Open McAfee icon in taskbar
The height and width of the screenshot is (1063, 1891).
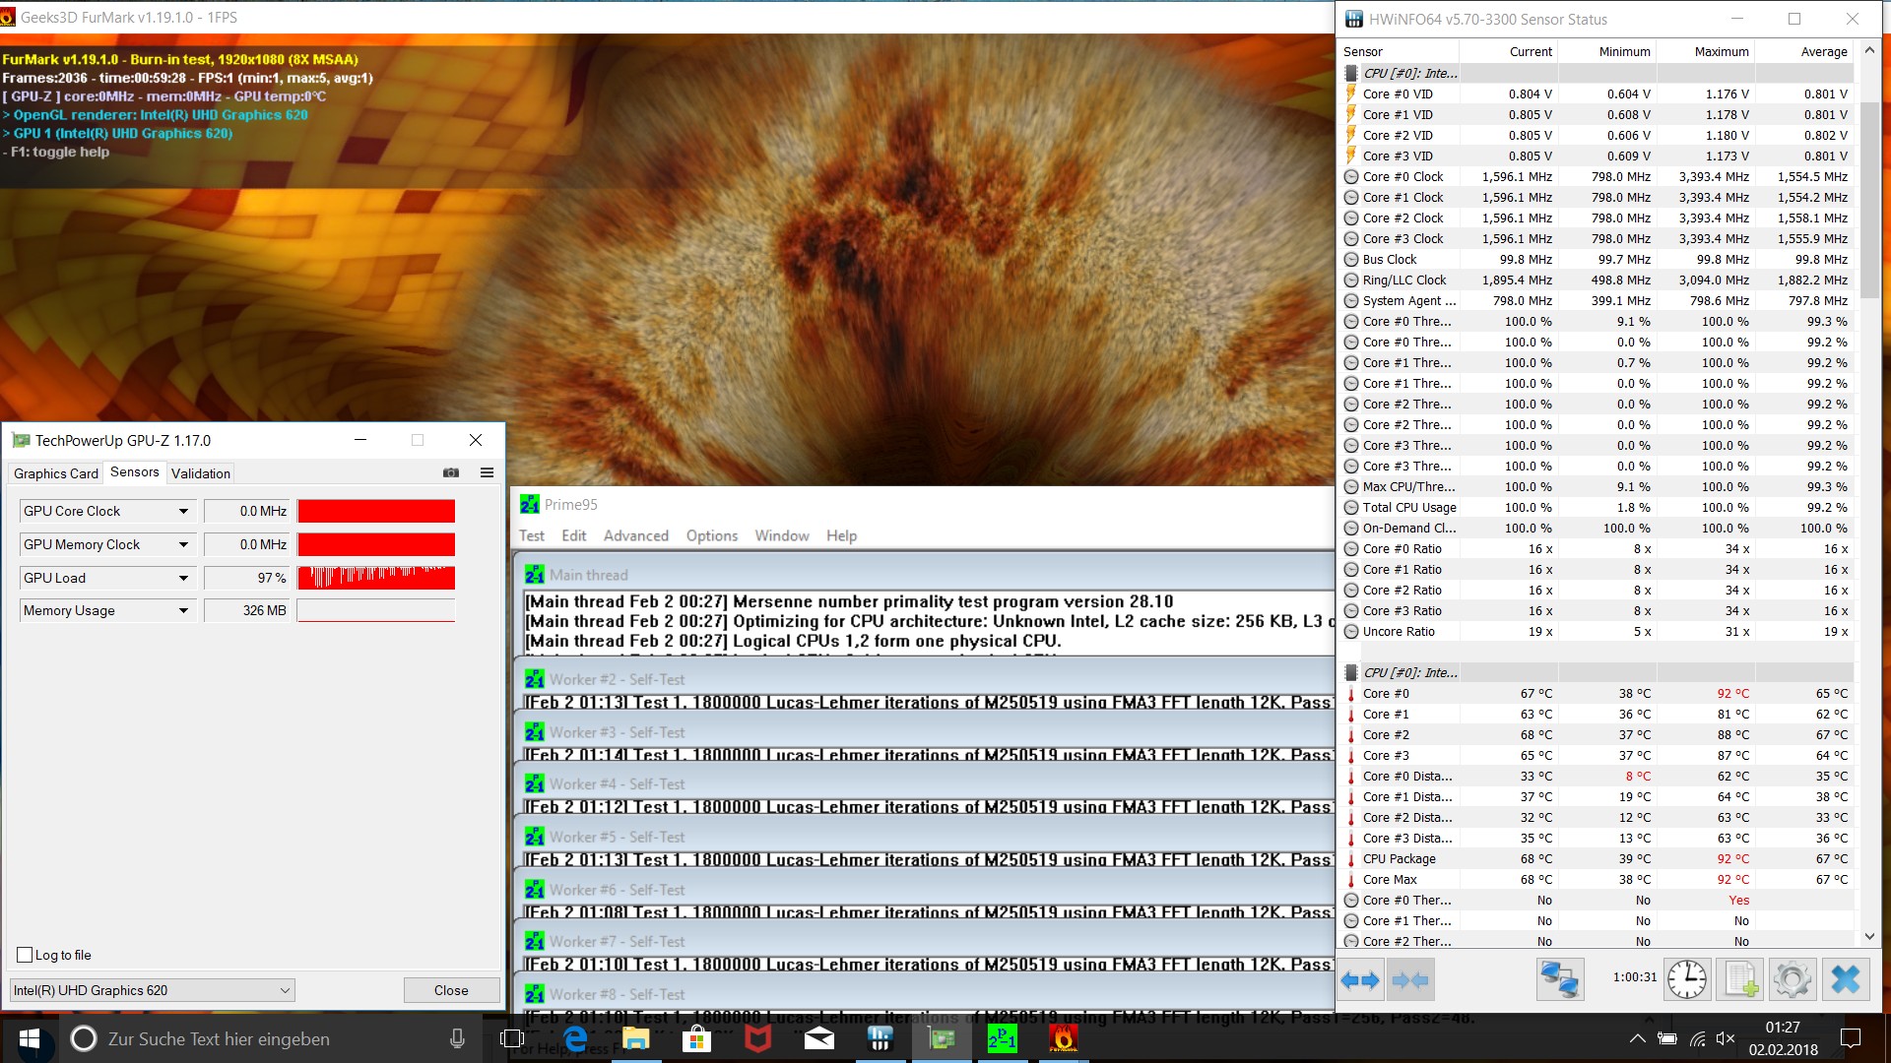(x=757, y=1038)
